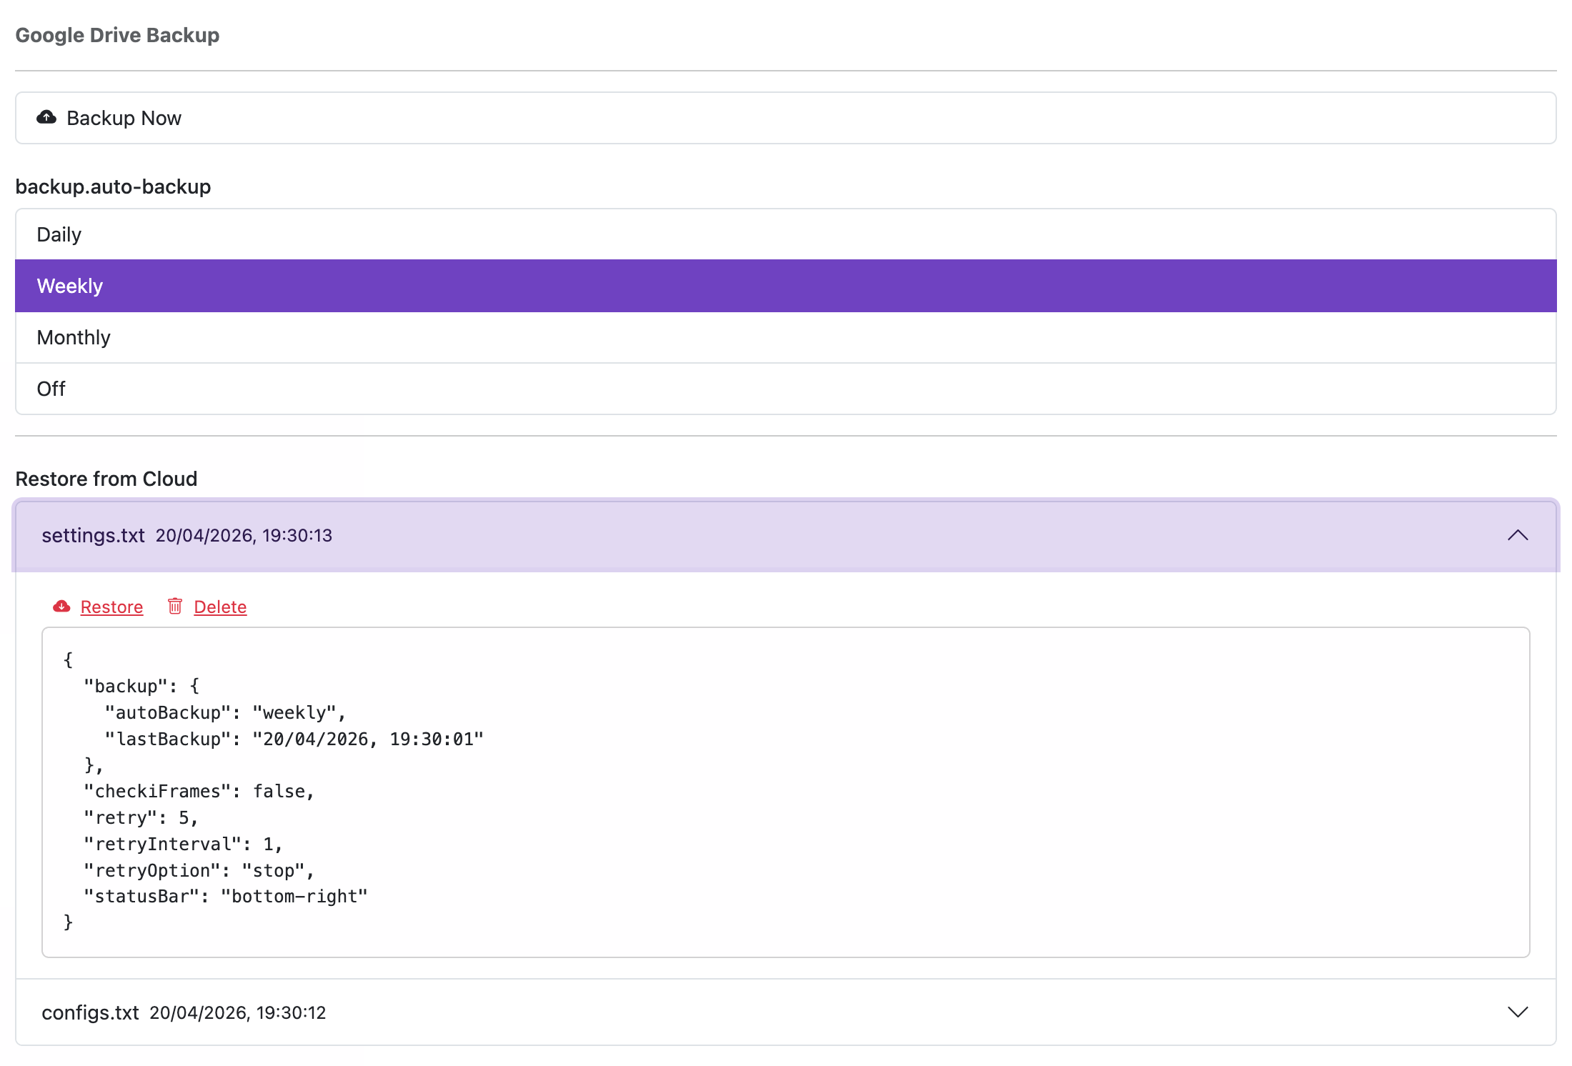Image resolution: width=1572 pixels, height=1066 pixels.
Task: Click the Google Drive Backup heading
Action: 117,35
